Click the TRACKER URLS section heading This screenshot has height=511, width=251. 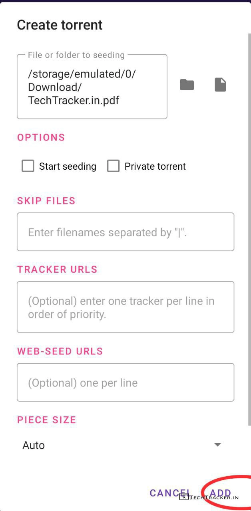point(57,269)
